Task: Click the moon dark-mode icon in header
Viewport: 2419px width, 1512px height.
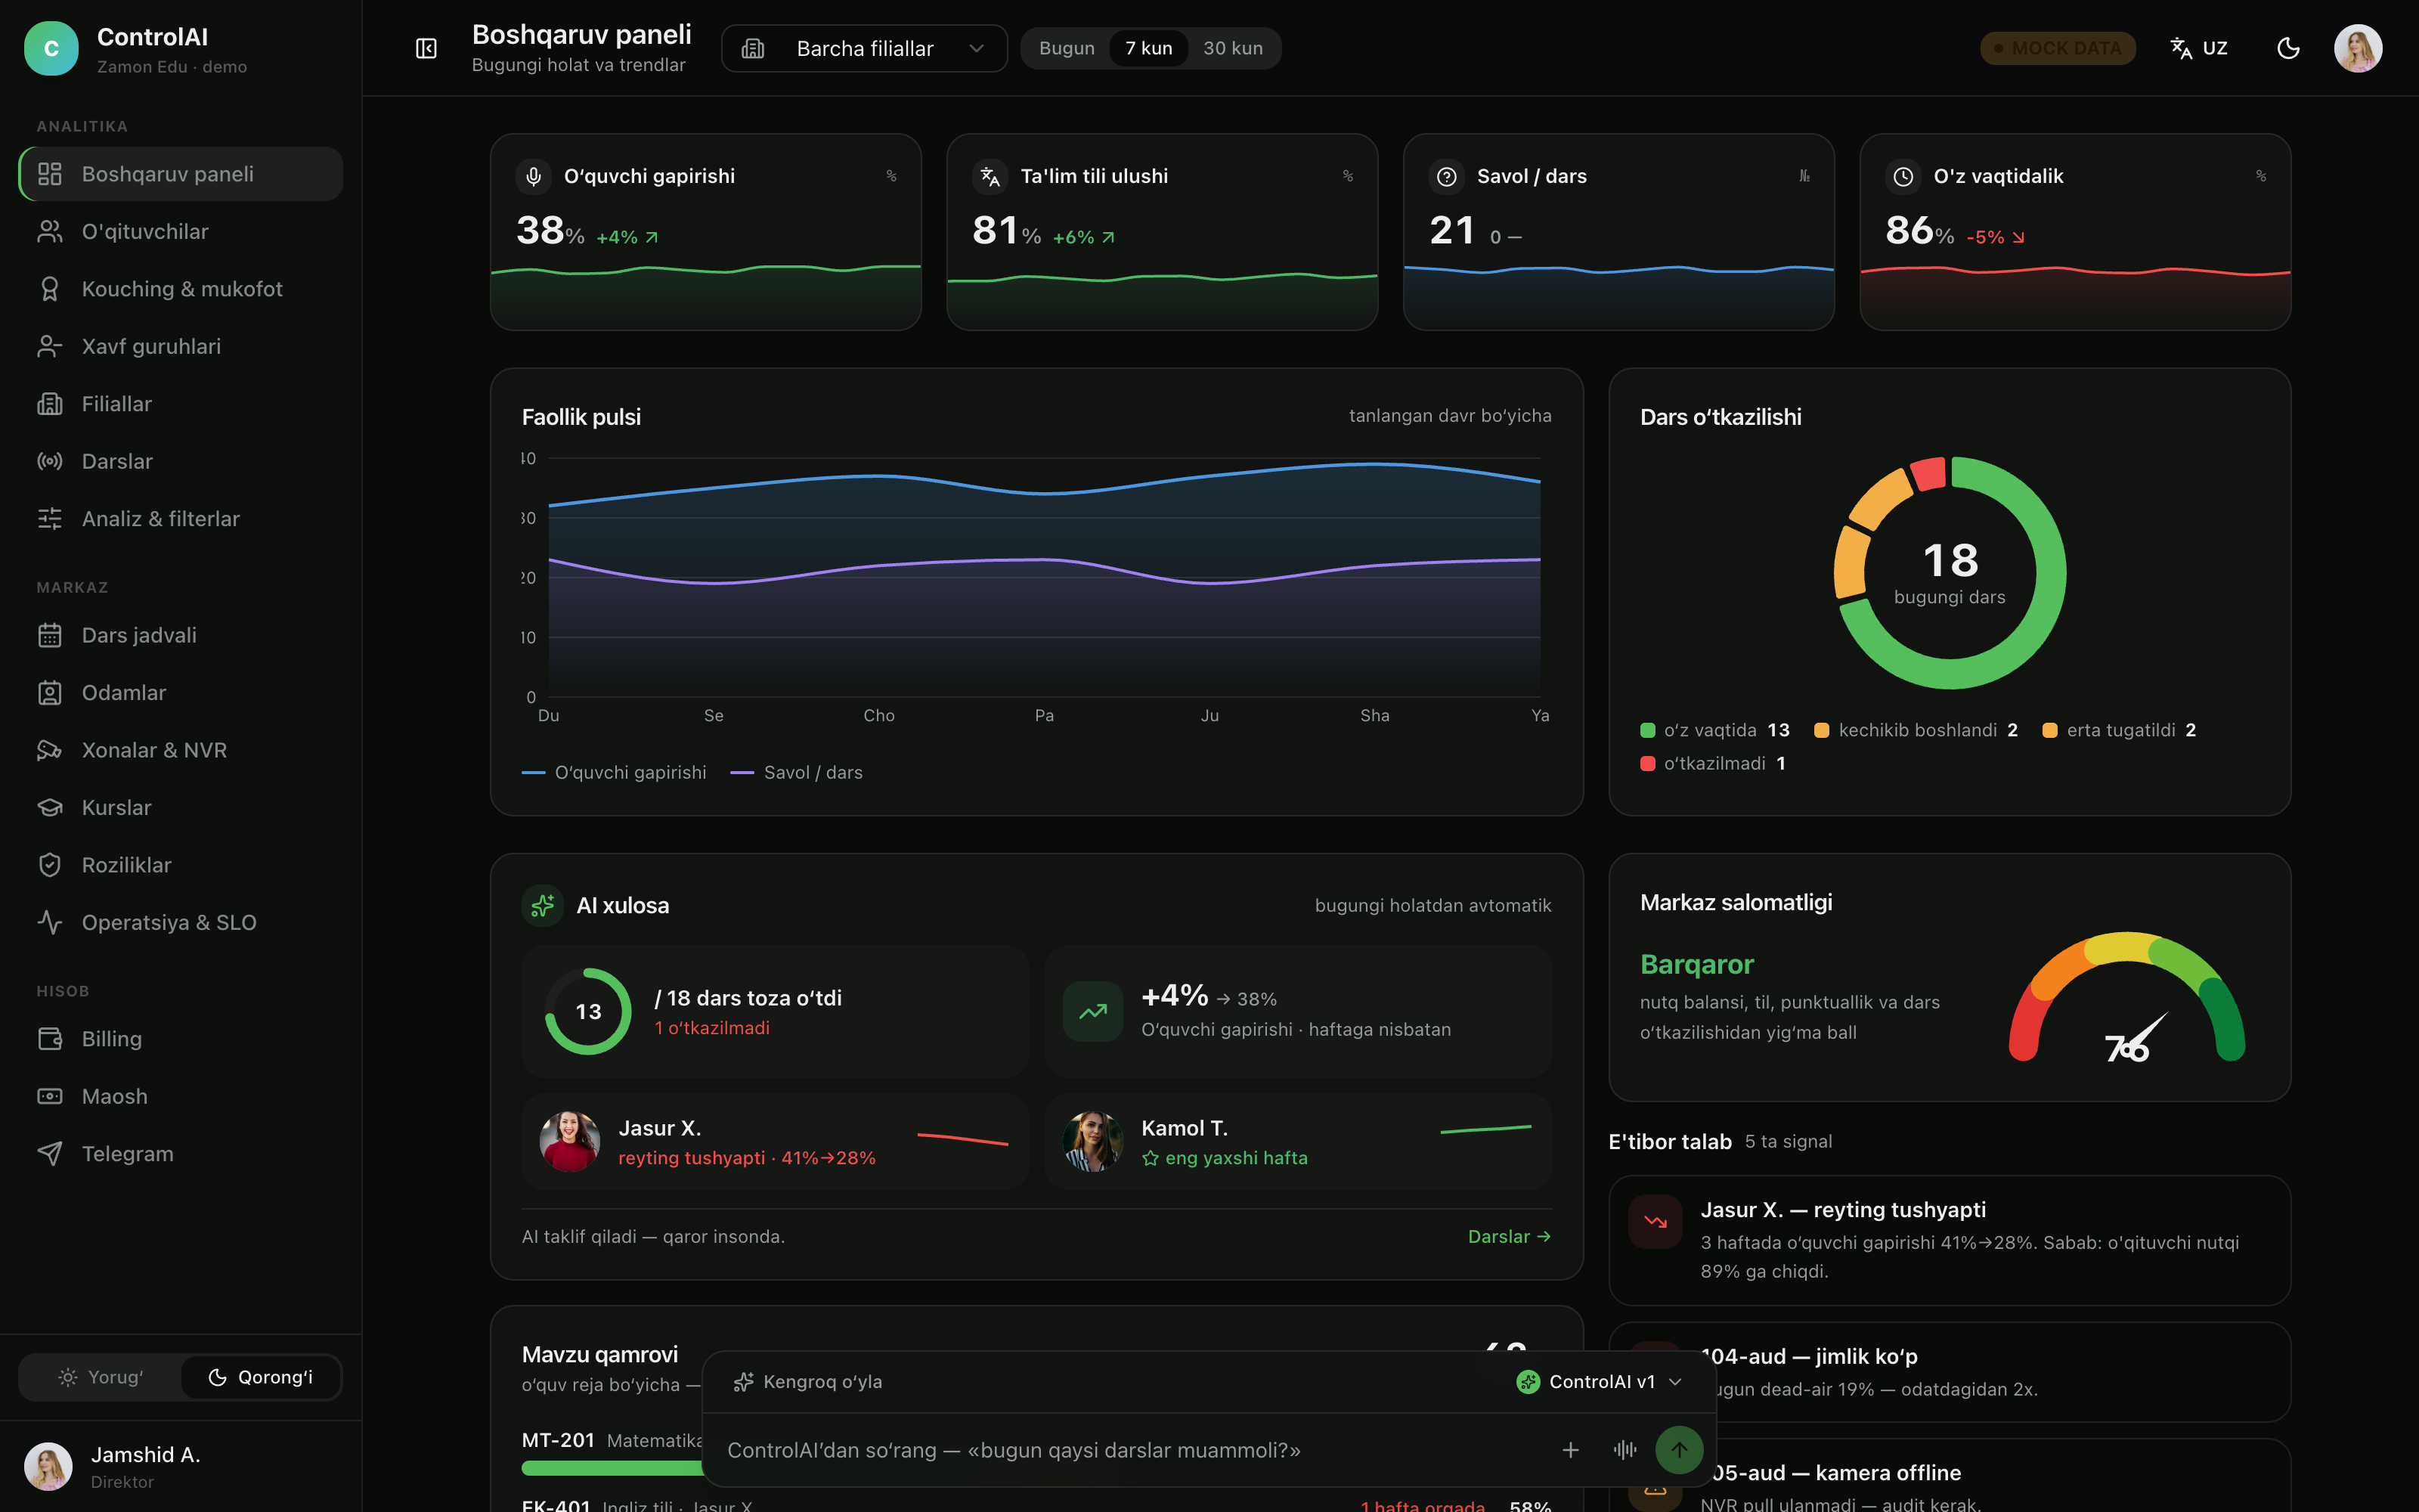Action: pyautogui.click(x=2288, y=48)
